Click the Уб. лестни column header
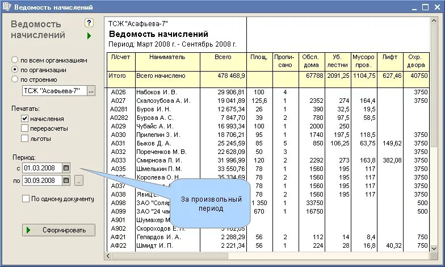 [338, 61]
